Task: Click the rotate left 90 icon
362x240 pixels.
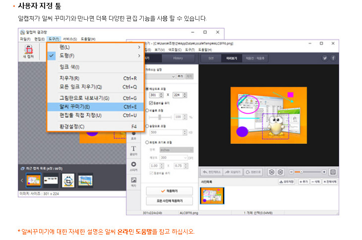Action: click(x=272, y=172)
